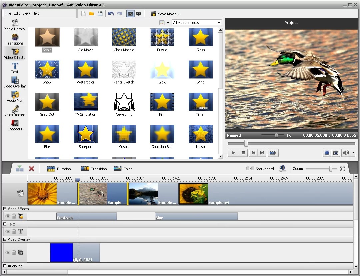The width and height of the screenshot is (360, 276).
Task: Hide the Video Overlay track
Action: (x=8, y=252)
